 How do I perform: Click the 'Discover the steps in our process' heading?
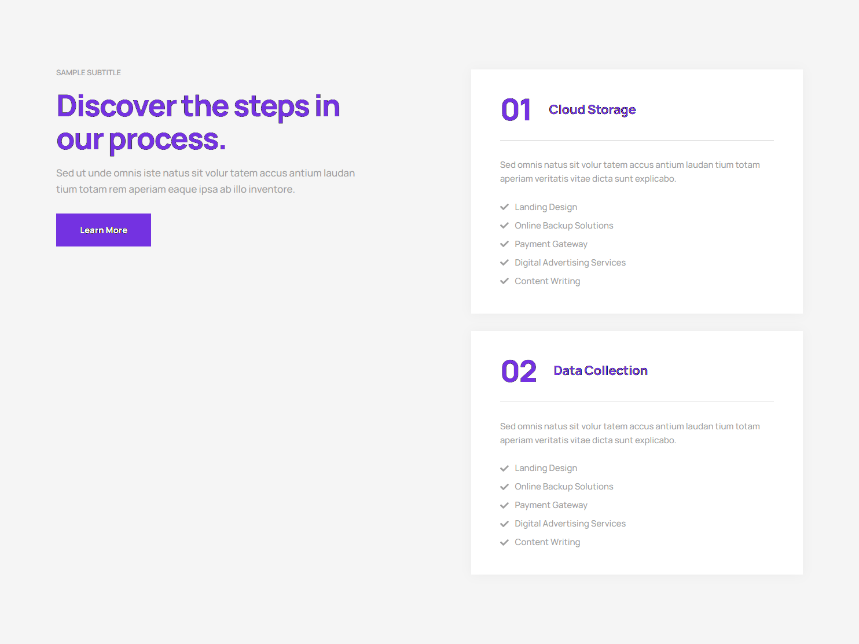point(198,123)
